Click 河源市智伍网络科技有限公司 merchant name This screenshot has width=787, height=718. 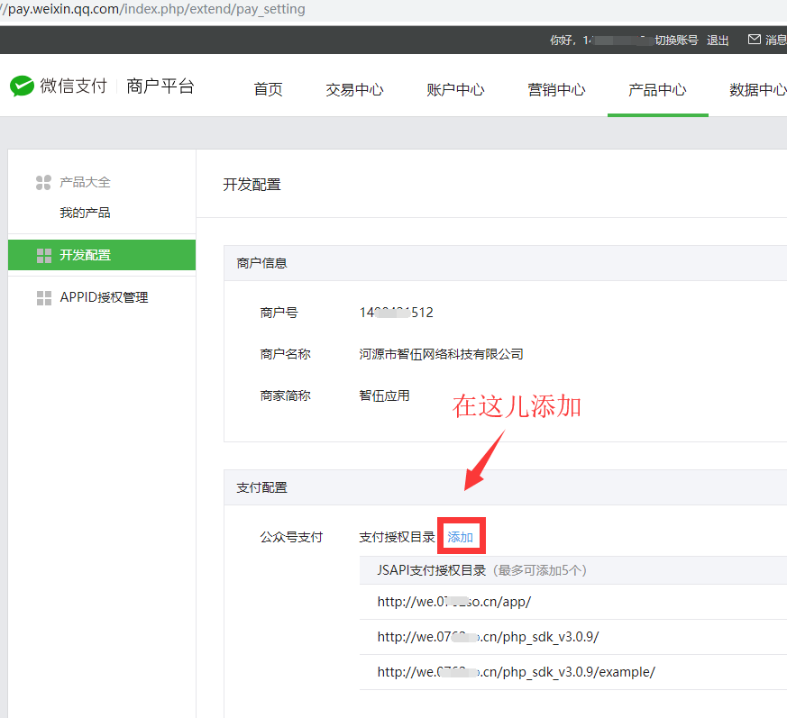pyautogui.click(x=441, y=354)
